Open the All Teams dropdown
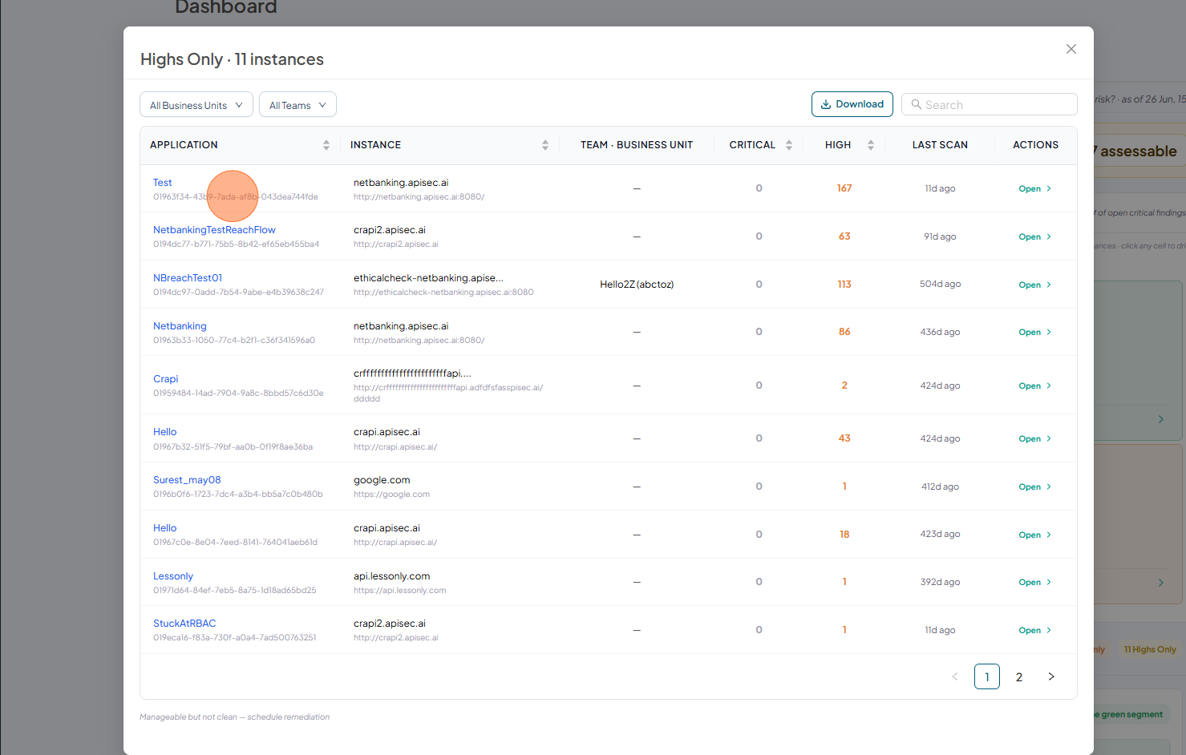 pos(298,105)
